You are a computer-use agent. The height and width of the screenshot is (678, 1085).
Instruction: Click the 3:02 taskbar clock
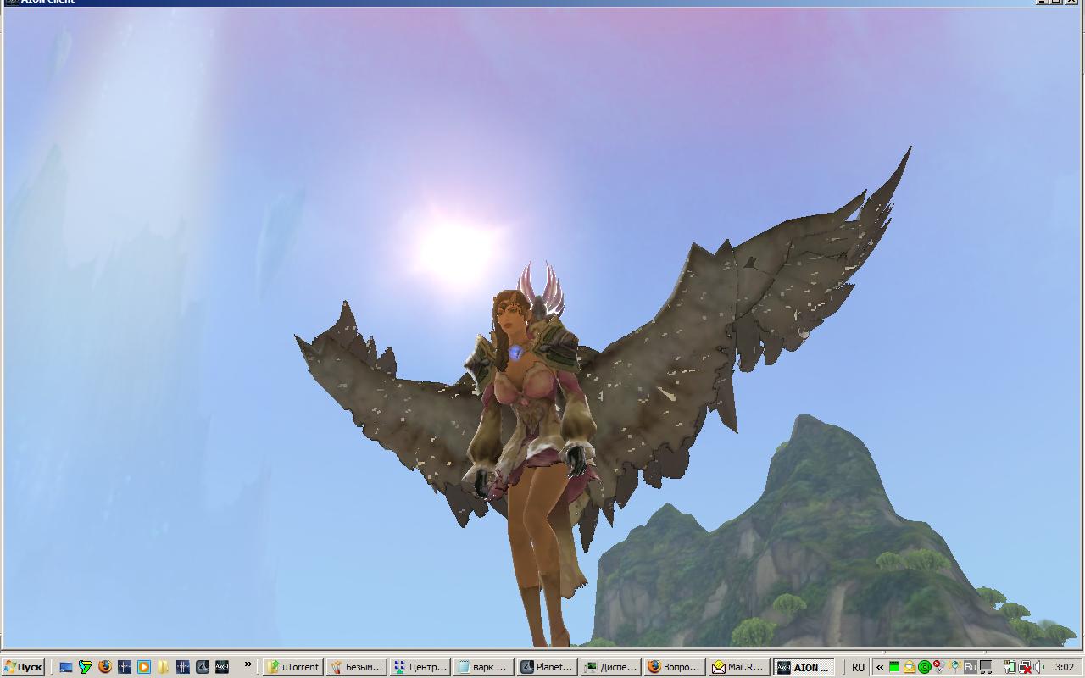click(1065, 667)
